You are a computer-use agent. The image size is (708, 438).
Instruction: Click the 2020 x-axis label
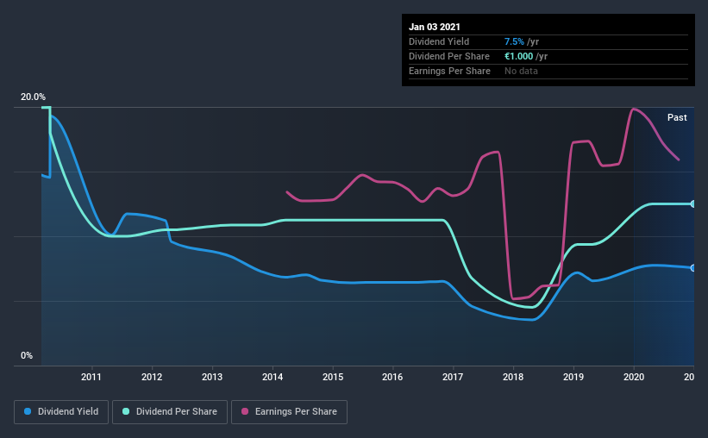634,377
